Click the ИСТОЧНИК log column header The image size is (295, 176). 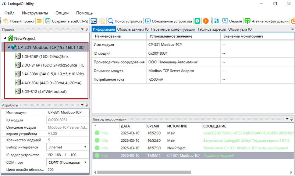pyautogui.click(x=184, y=126)
